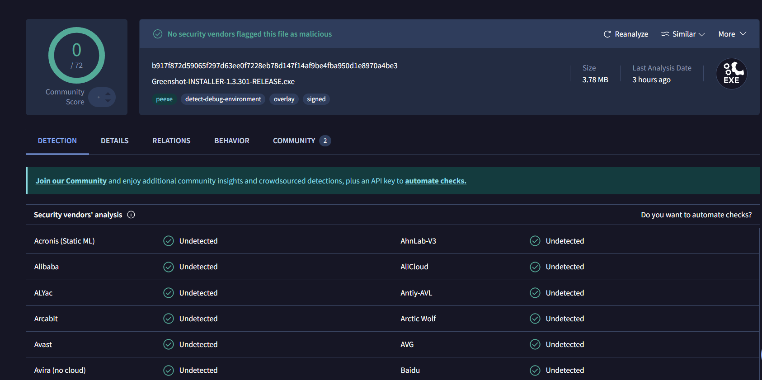762x380 pixels.
Task: Open the Behavior tab
Action: [231, 141]
